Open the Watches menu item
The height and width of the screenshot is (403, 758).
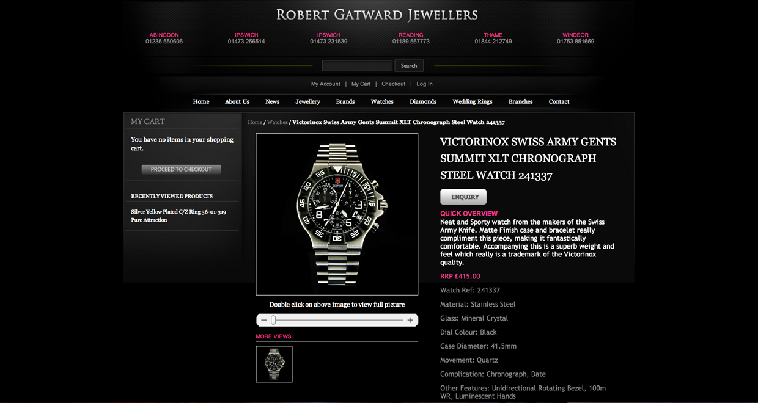coord(382,101)
